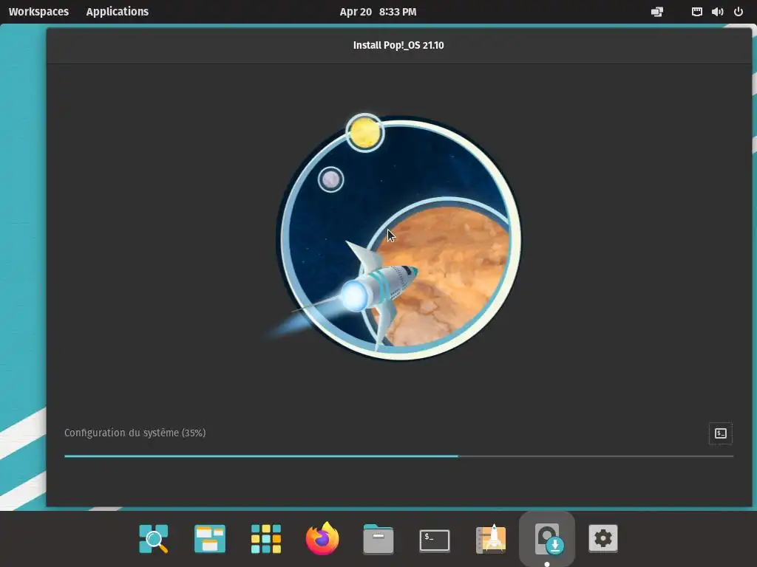Open the power menu icon
This screenshot has width=757, height=567.
[x=739, y=12]
